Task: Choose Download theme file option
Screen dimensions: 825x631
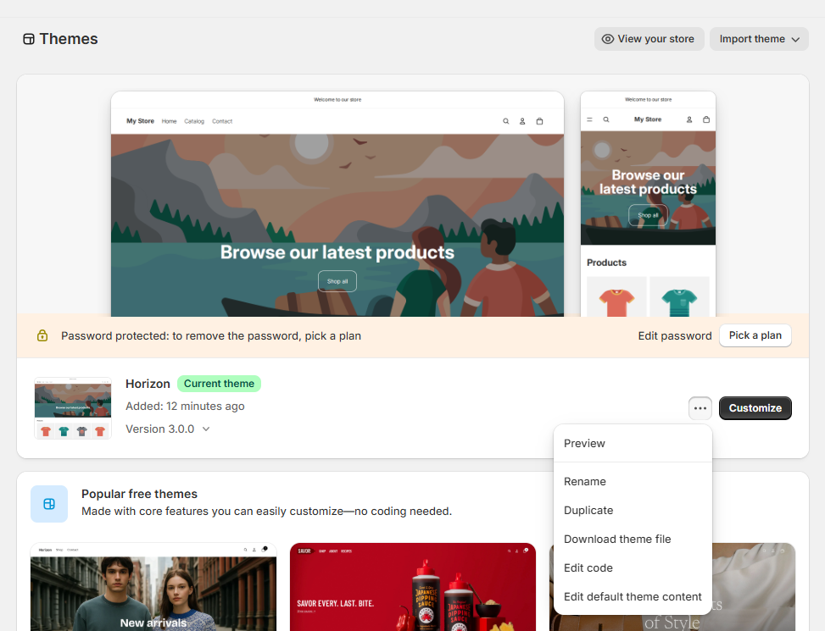Action: [617, 539]
